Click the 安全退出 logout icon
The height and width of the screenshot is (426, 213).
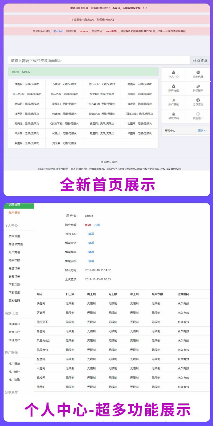click(198, 114)
